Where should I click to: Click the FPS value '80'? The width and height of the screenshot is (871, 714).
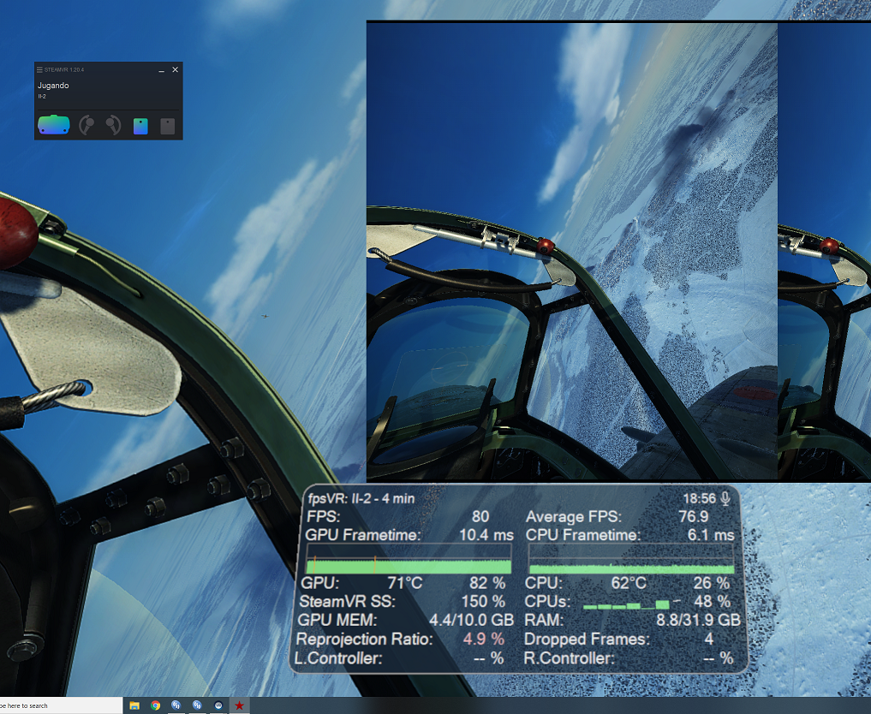pyautogui.click(x=480, y=517)
